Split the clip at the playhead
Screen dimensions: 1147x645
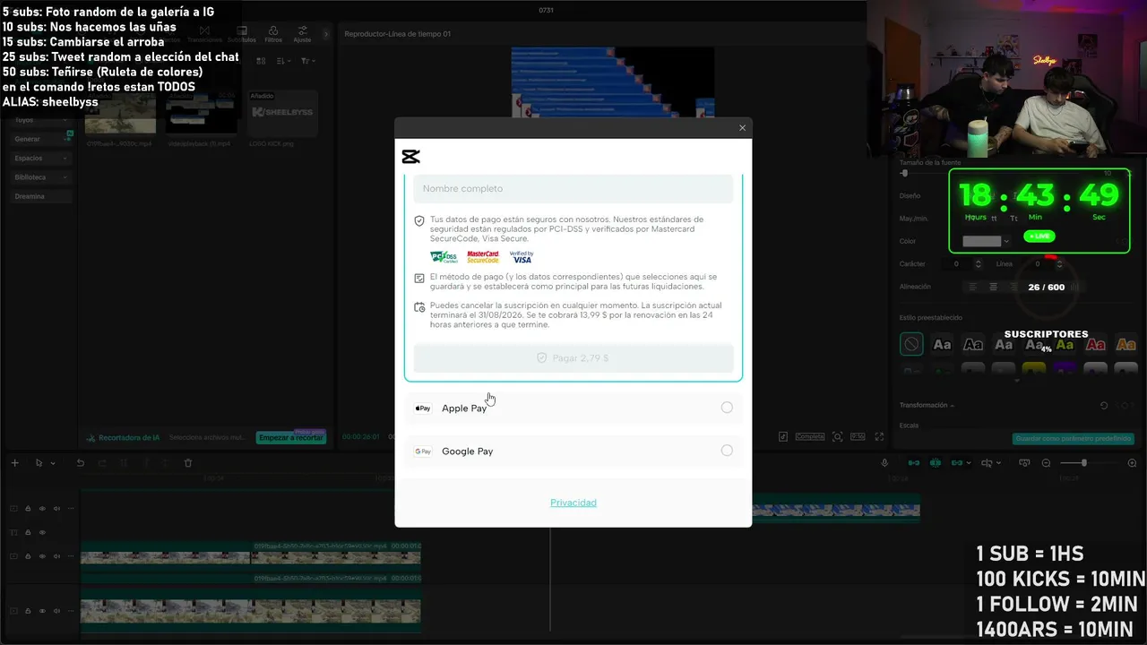pos(124,463)
